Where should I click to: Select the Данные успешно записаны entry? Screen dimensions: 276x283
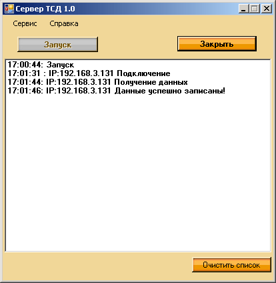[x=116, y=91]
